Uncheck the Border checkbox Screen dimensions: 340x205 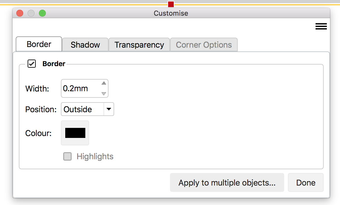click(32, 64)
